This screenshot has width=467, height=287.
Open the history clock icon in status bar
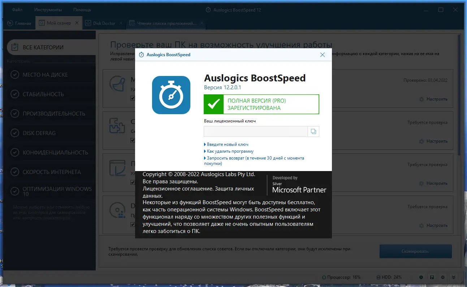[421, 277]
